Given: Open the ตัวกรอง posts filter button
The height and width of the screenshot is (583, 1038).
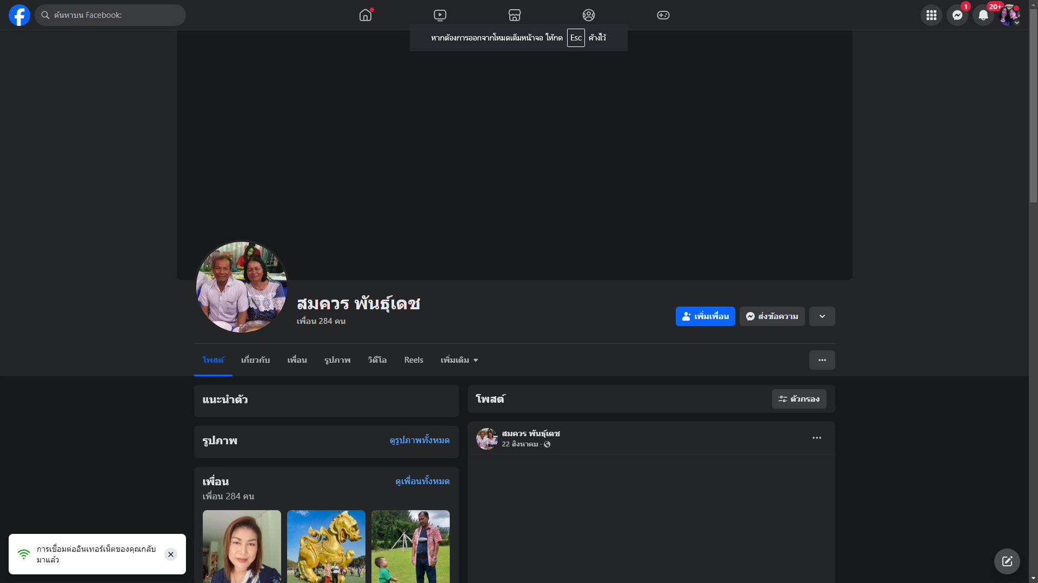Looking at the screenshot, I should click(799, 399).
